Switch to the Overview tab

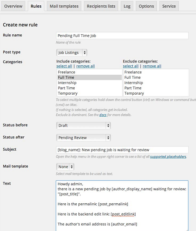coord(13,6)
